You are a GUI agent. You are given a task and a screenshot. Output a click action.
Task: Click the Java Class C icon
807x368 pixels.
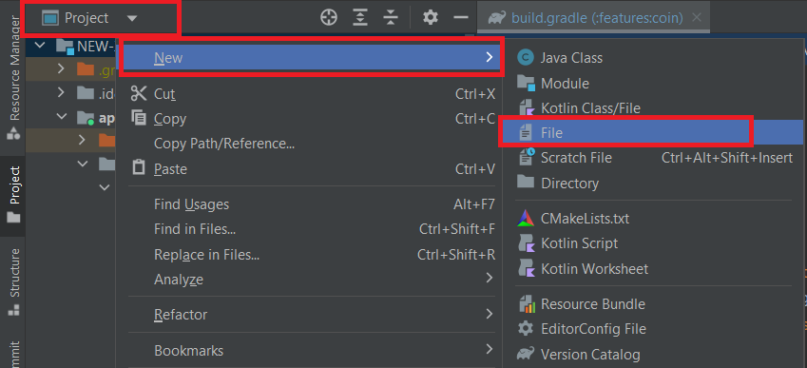(x=525, y=58)
